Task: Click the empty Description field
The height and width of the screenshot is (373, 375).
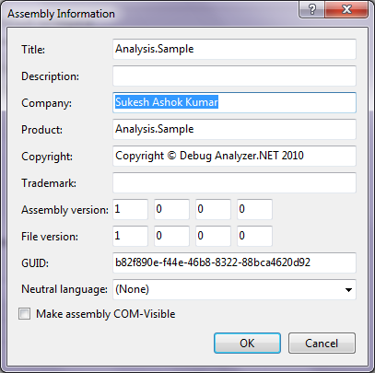Action: pos(234,76)
